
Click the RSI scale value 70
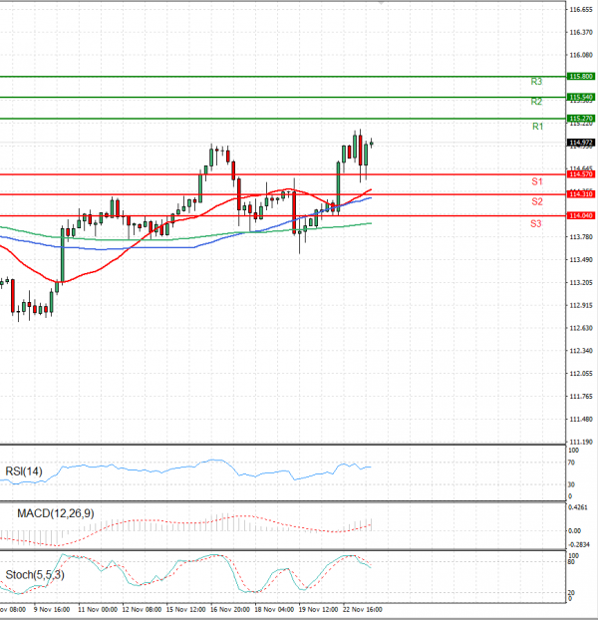click(571, 463)
